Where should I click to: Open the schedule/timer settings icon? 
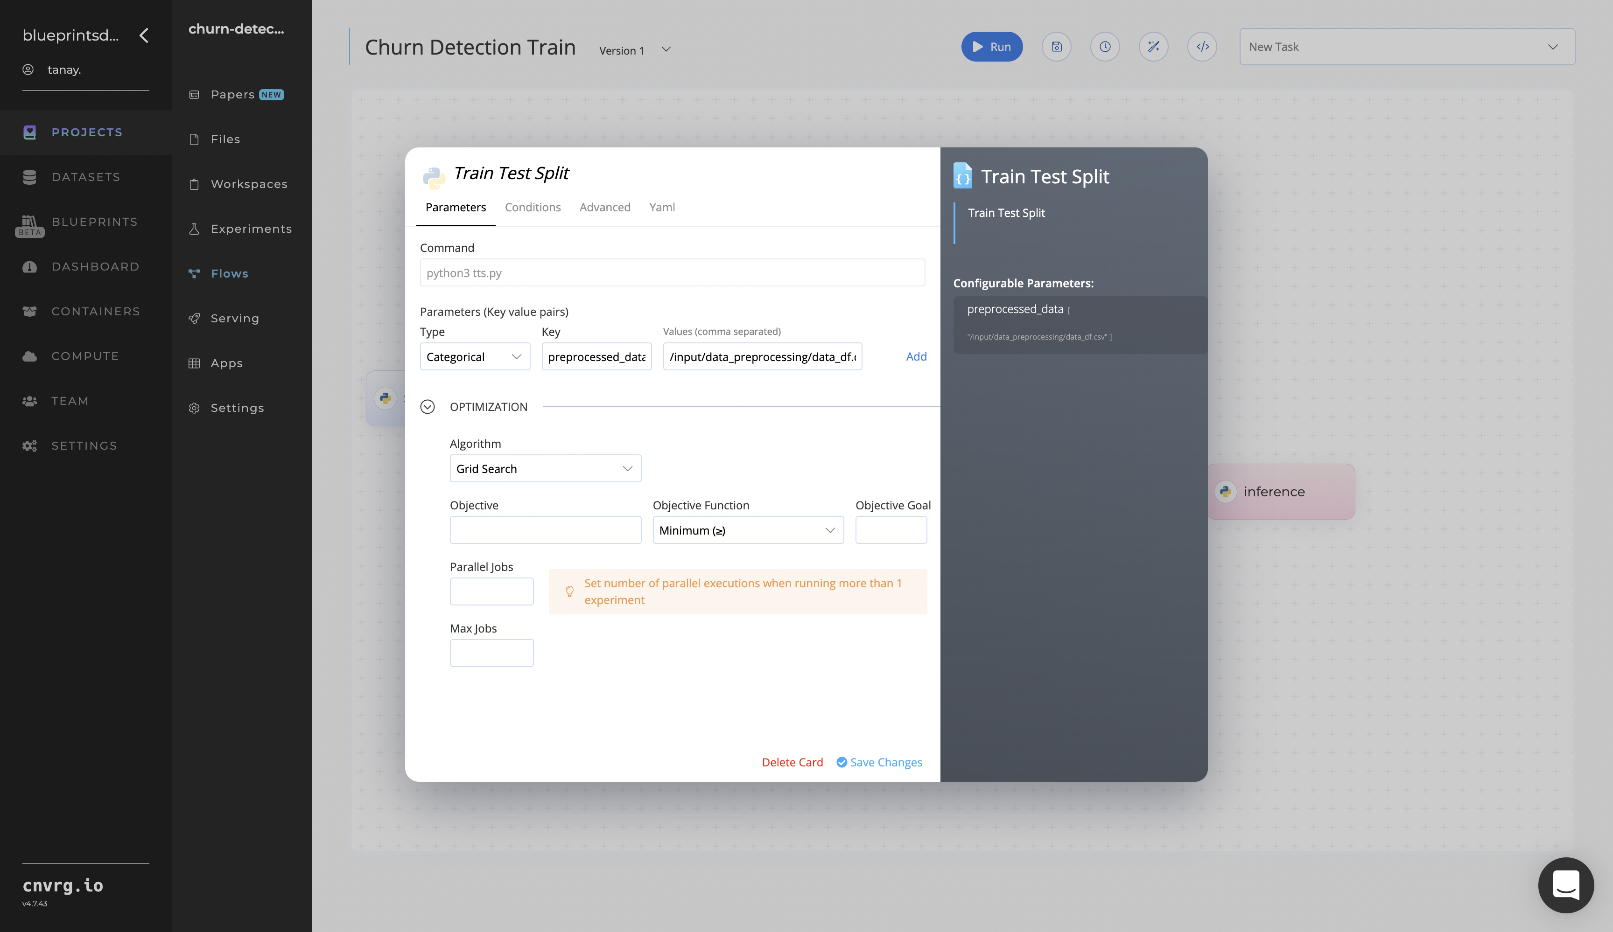[1106, 47]
